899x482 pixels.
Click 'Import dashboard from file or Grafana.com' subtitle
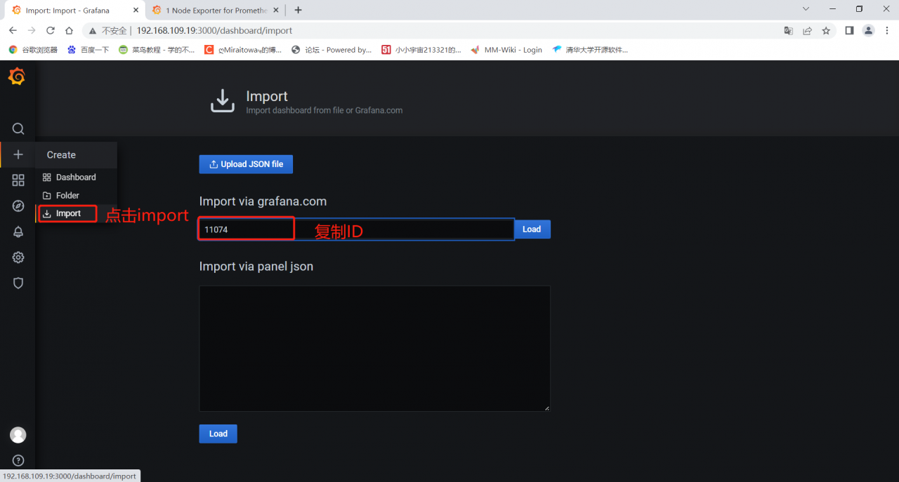[324, 110]
